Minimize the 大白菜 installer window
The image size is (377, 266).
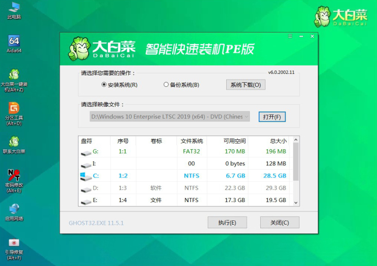[x=301, y=36]
